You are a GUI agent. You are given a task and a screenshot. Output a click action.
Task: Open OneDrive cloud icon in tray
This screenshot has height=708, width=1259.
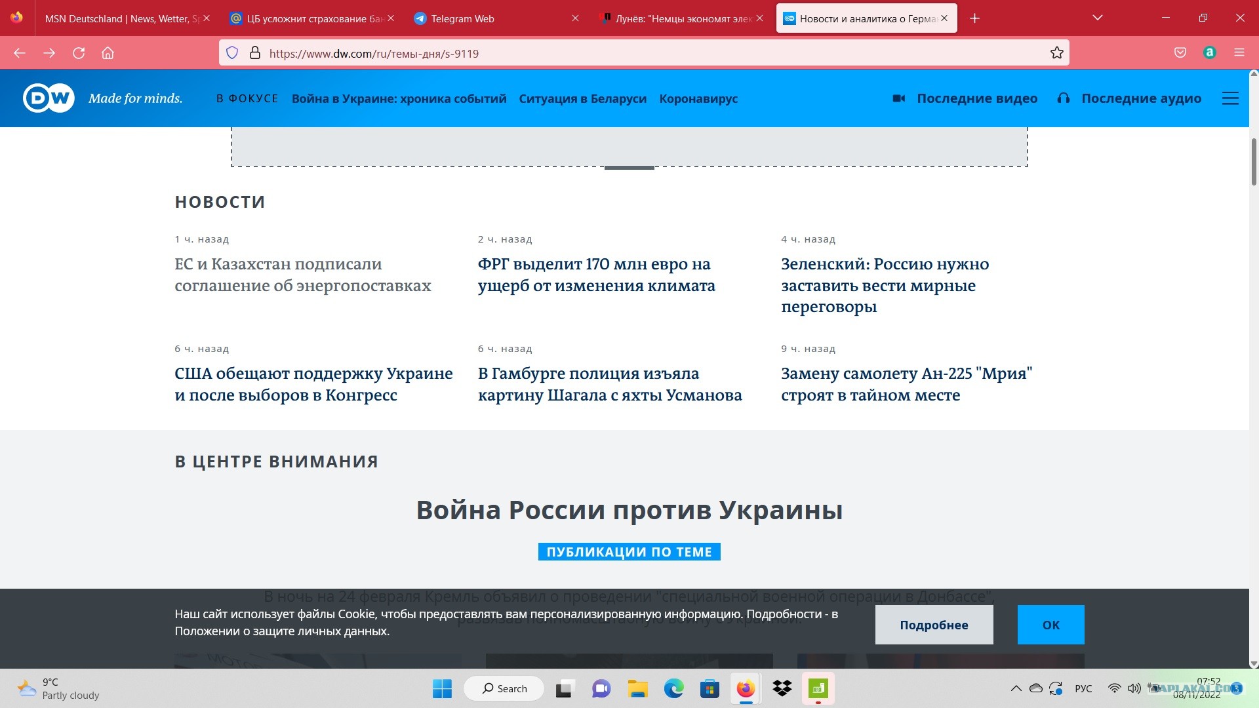[x=1036, y=688]
